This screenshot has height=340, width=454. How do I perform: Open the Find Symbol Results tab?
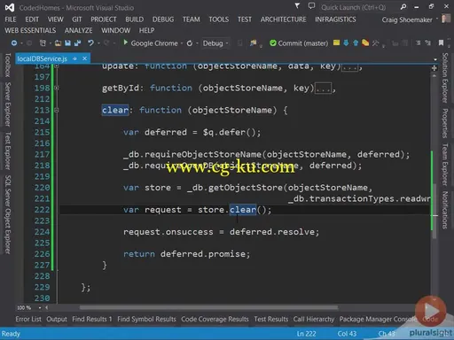(146, 319)
